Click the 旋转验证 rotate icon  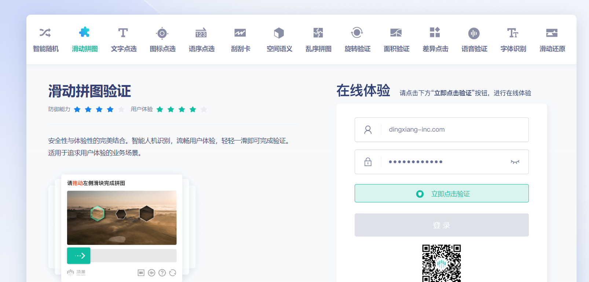pos(357,33)
